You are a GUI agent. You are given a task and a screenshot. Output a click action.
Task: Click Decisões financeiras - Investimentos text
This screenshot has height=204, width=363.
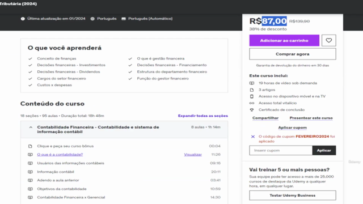71,65
